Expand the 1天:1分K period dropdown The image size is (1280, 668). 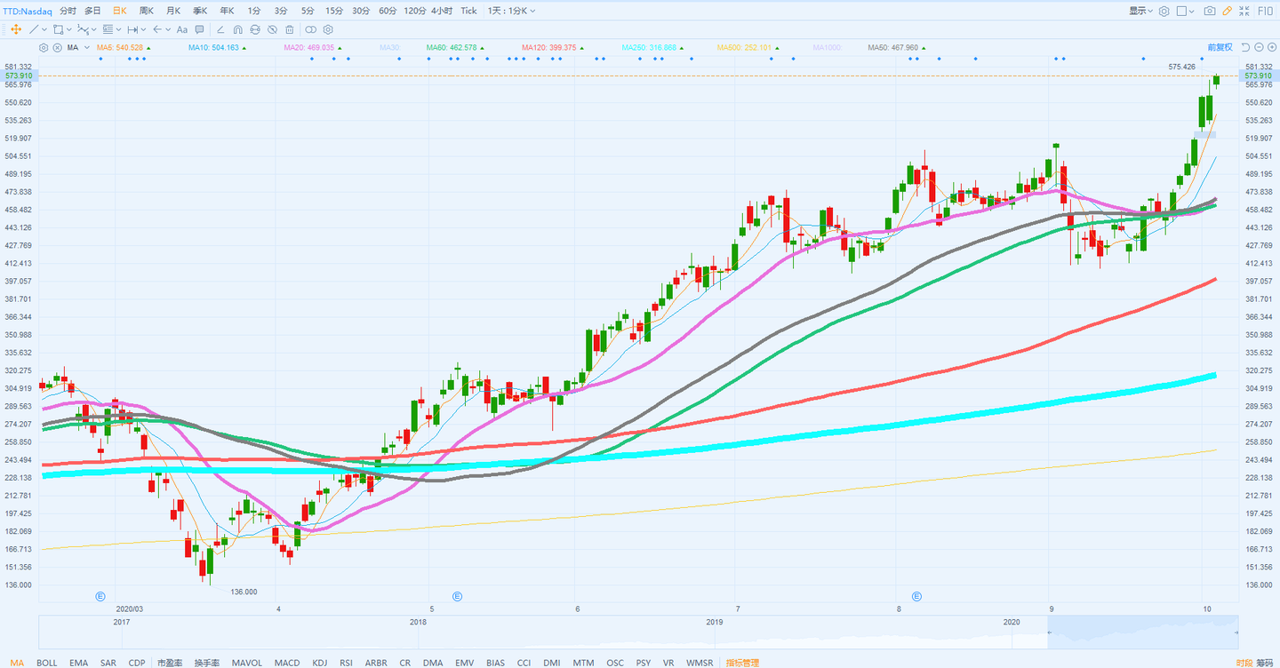512,11
